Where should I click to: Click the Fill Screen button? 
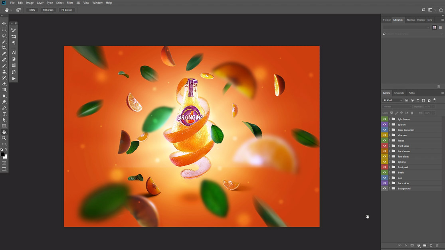[67, 10]
